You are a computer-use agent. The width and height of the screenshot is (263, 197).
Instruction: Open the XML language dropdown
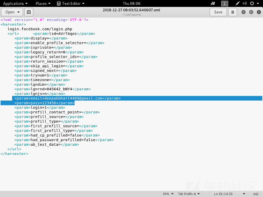(x=168, y=194)
